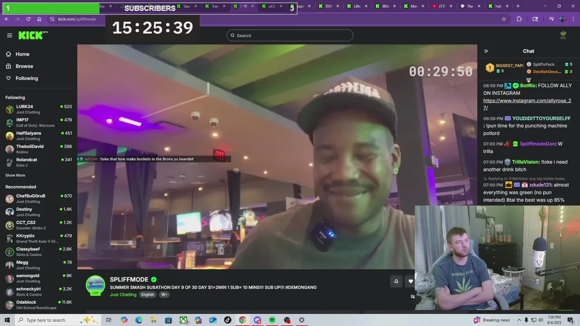The height and width of the screenshot is (326, 580).
Task: Click the heart follow button
Action: click(411, 281)
